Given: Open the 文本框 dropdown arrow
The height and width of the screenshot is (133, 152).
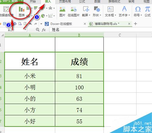Looking at the screenshot, I should pyautogui.click(x=116, y=15).
